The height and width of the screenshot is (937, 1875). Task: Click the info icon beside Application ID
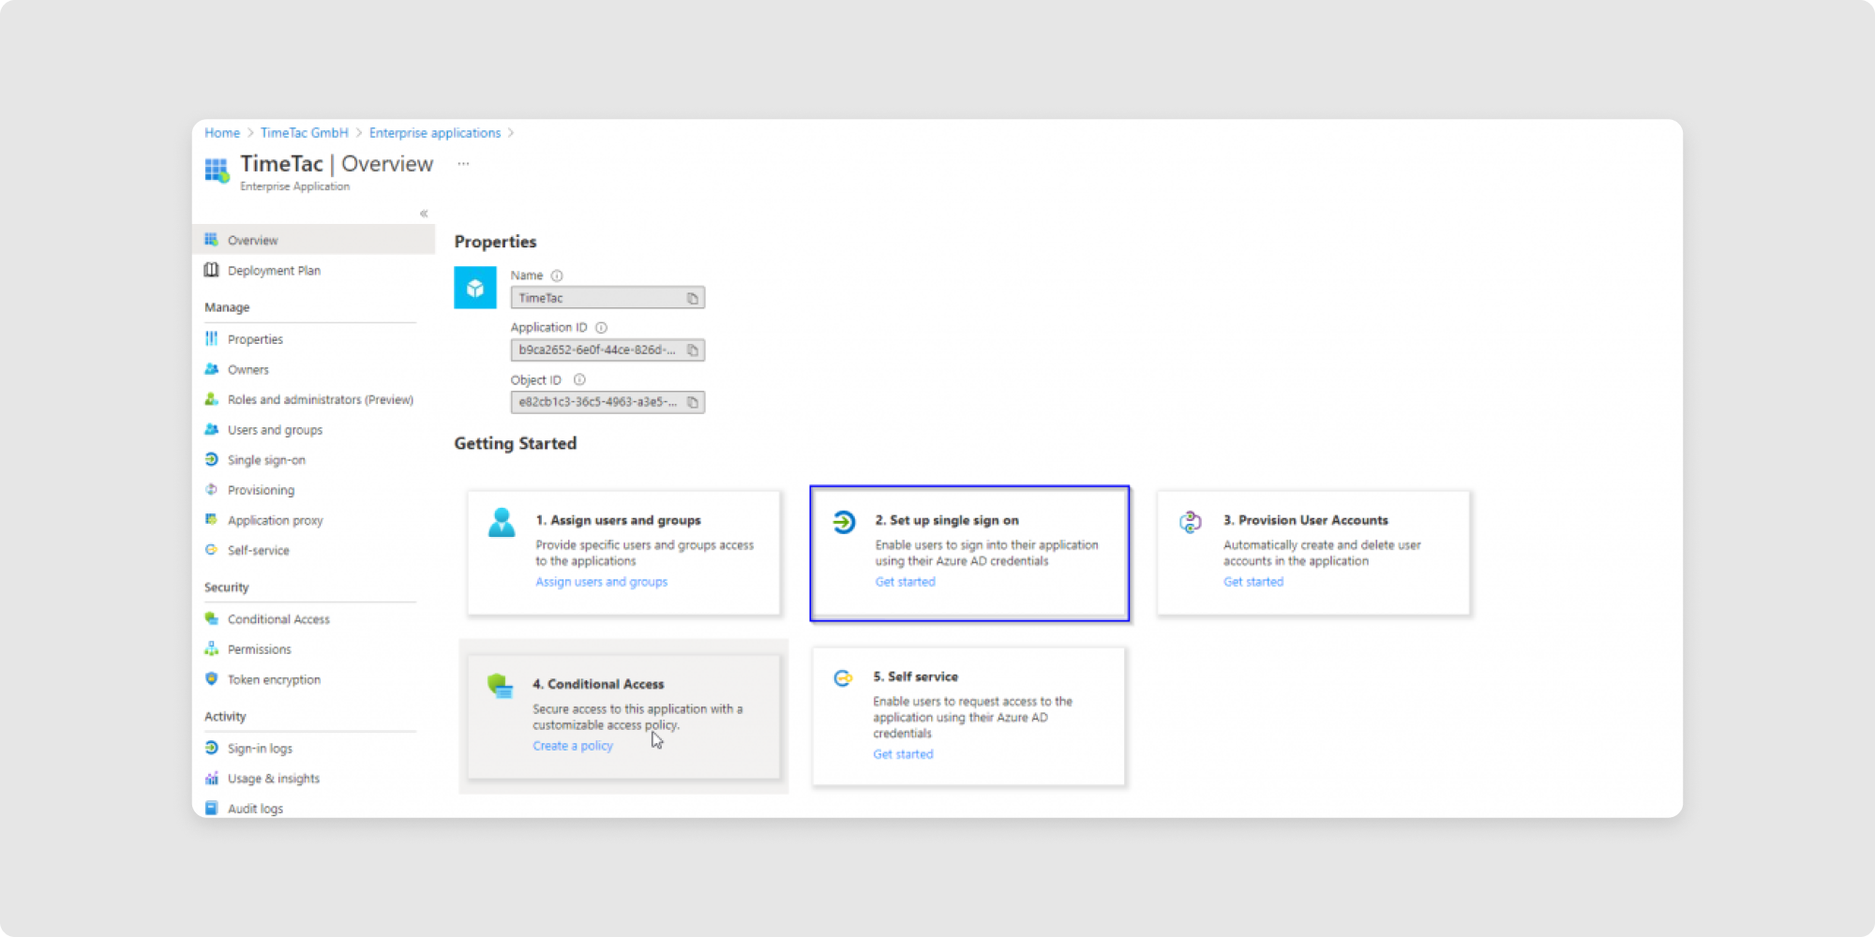click(x=601, y=328)
